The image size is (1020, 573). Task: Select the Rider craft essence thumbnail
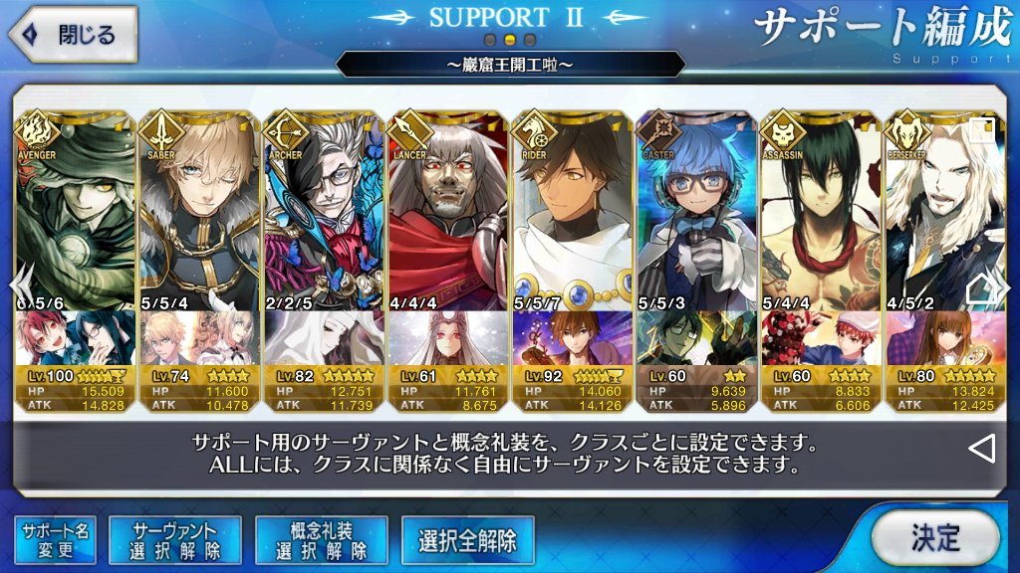click(x=573, y=338)
